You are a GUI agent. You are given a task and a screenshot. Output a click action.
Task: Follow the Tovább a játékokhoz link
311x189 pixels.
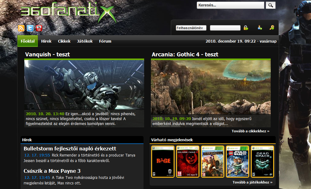(x=253, y=182)
